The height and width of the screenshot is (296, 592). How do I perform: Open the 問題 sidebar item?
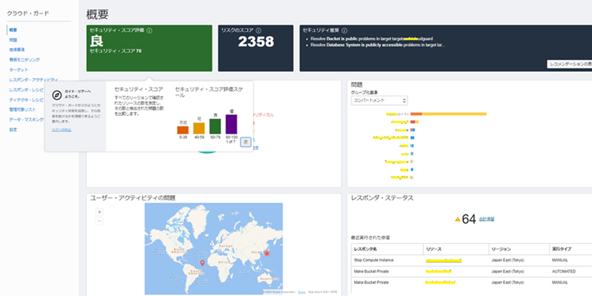tap(13, 39)
